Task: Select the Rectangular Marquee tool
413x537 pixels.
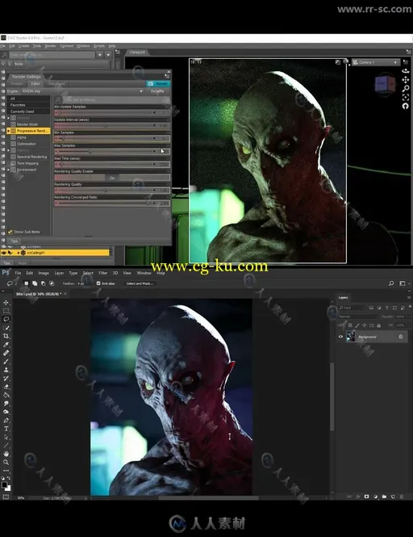Action: (x=6, y=311)
